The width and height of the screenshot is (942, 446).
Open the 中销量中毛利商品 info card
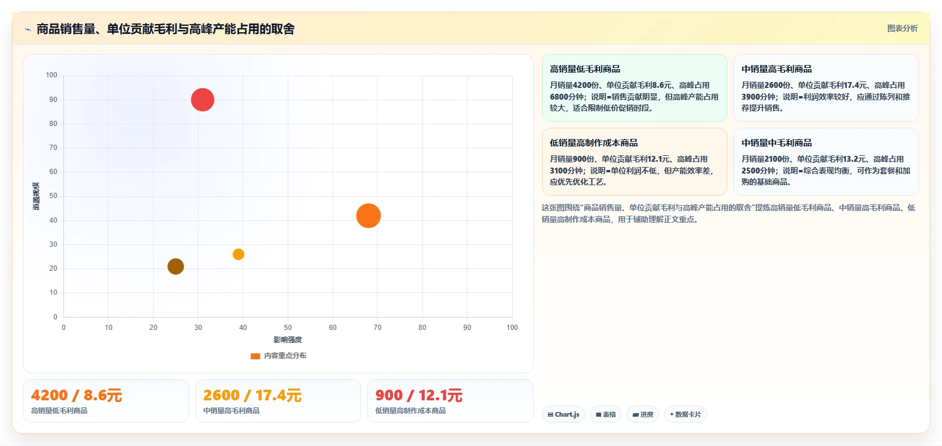(x=826, y=162)
